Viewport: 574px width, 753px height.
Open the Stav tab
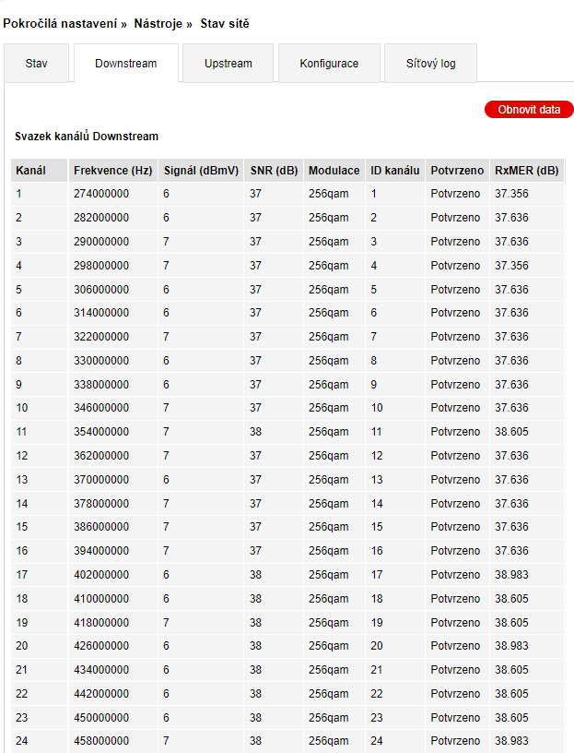pyautogui.click(x=37, y=64)
